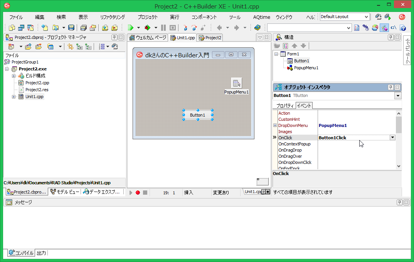
Task: Open the Default Layout dropdown
Action: click(366, 17)
